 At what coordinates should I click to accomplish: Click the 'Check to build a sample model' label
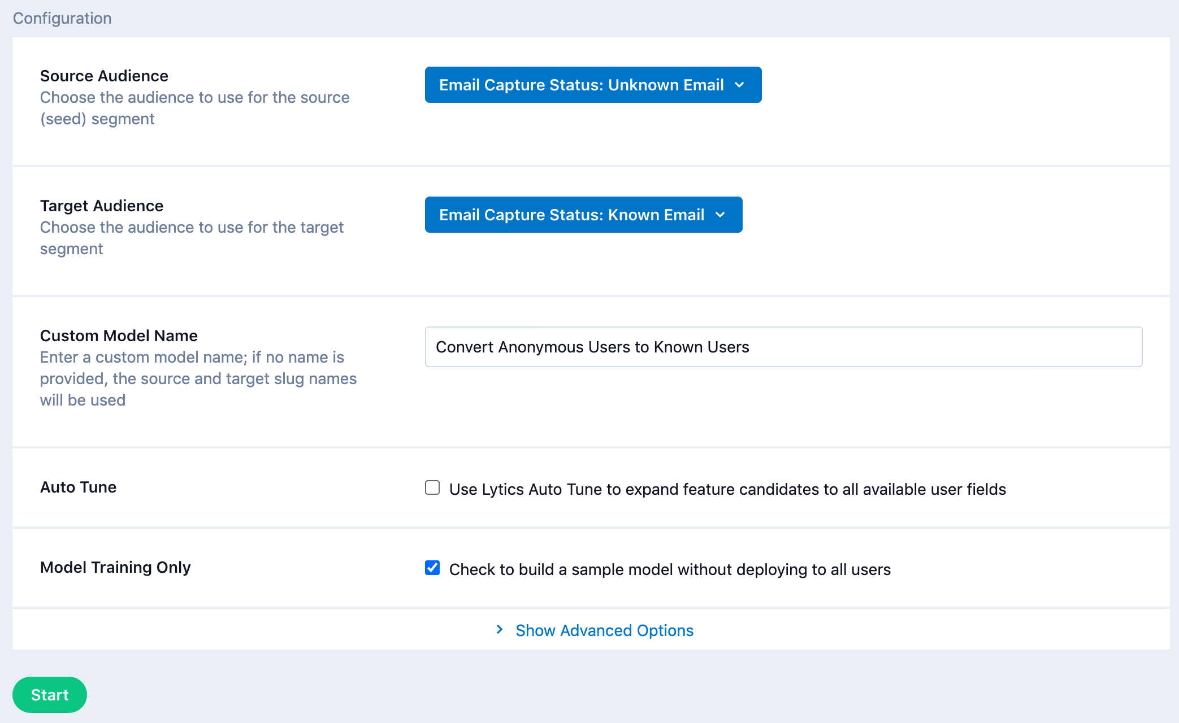point(669,569)
